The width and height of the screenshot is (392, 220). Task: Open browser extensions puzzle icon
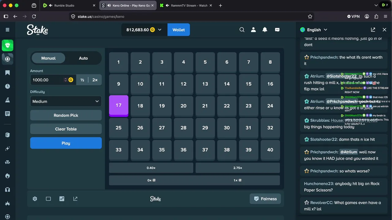(376, 16)
